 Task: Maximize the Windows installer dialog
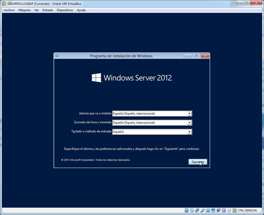(196, 56)
